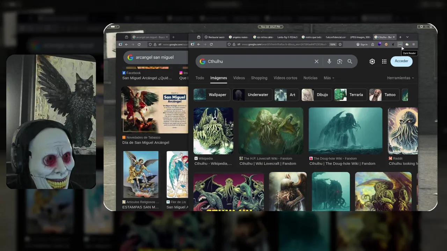Click the Dark Reader extension icon

400,44
